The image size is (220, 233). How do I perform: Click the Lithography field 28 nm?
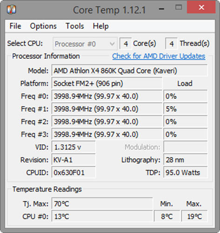click(x=186, y=160)
